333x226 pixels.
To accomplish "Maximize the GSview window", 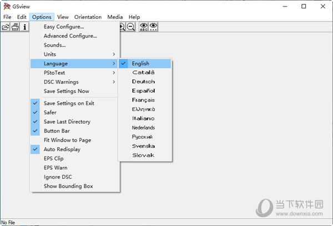I will coord(304,6).
